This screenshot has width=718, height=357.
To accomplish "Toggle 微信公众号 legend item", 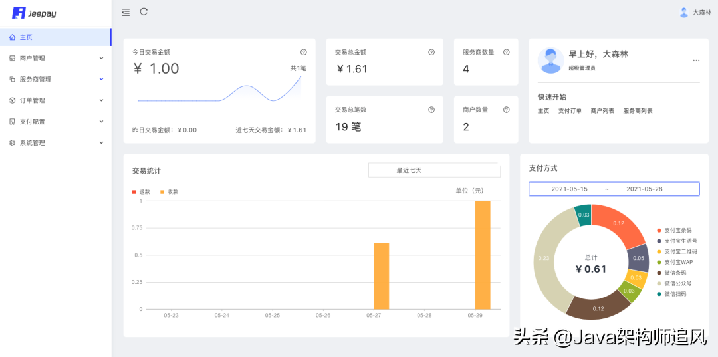I will [675, 283].
